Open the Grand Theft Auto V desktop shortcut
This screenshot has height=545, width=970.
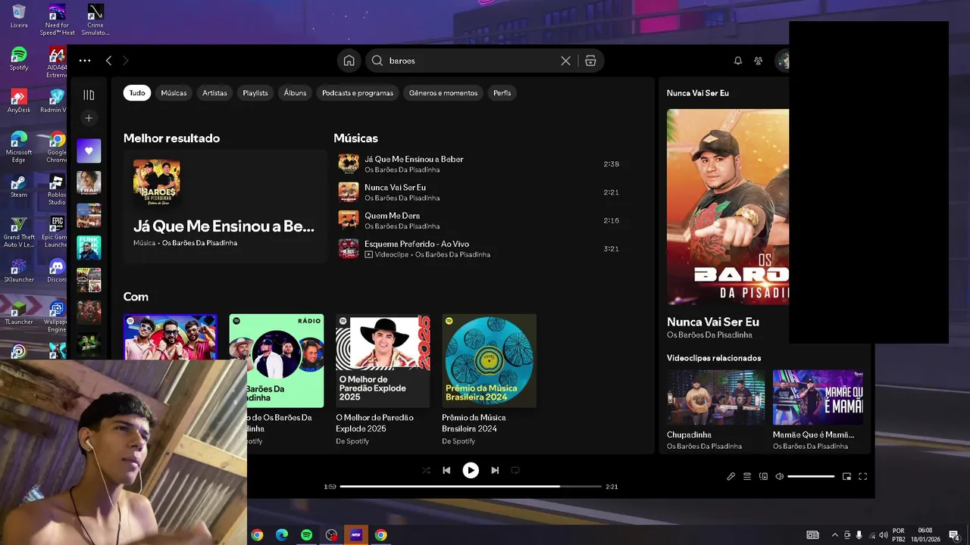coord(19,232)
